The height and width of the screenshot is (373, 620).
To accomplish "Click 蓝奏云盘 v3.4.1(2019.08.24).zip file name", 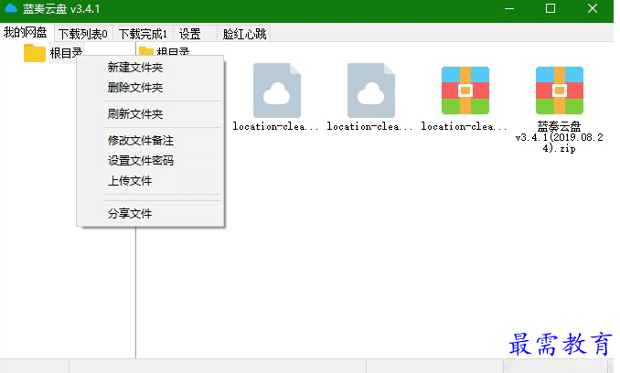I will click(559, 137).
